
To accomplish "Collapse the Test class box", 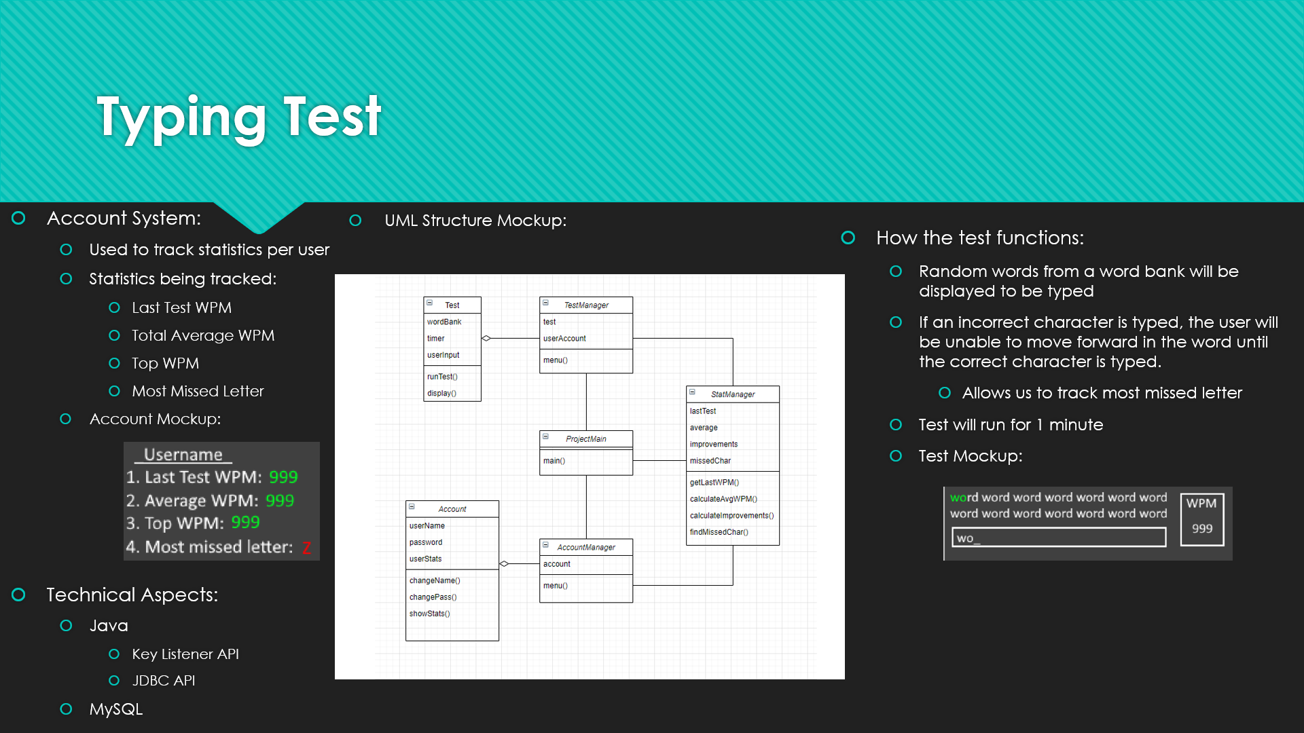I will point(429,303).
